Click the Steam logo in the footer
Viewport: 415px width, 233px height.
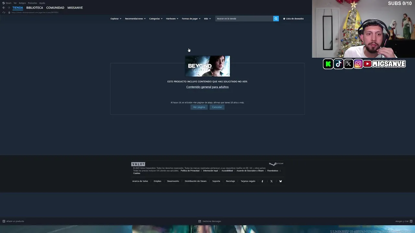point(276,164)
